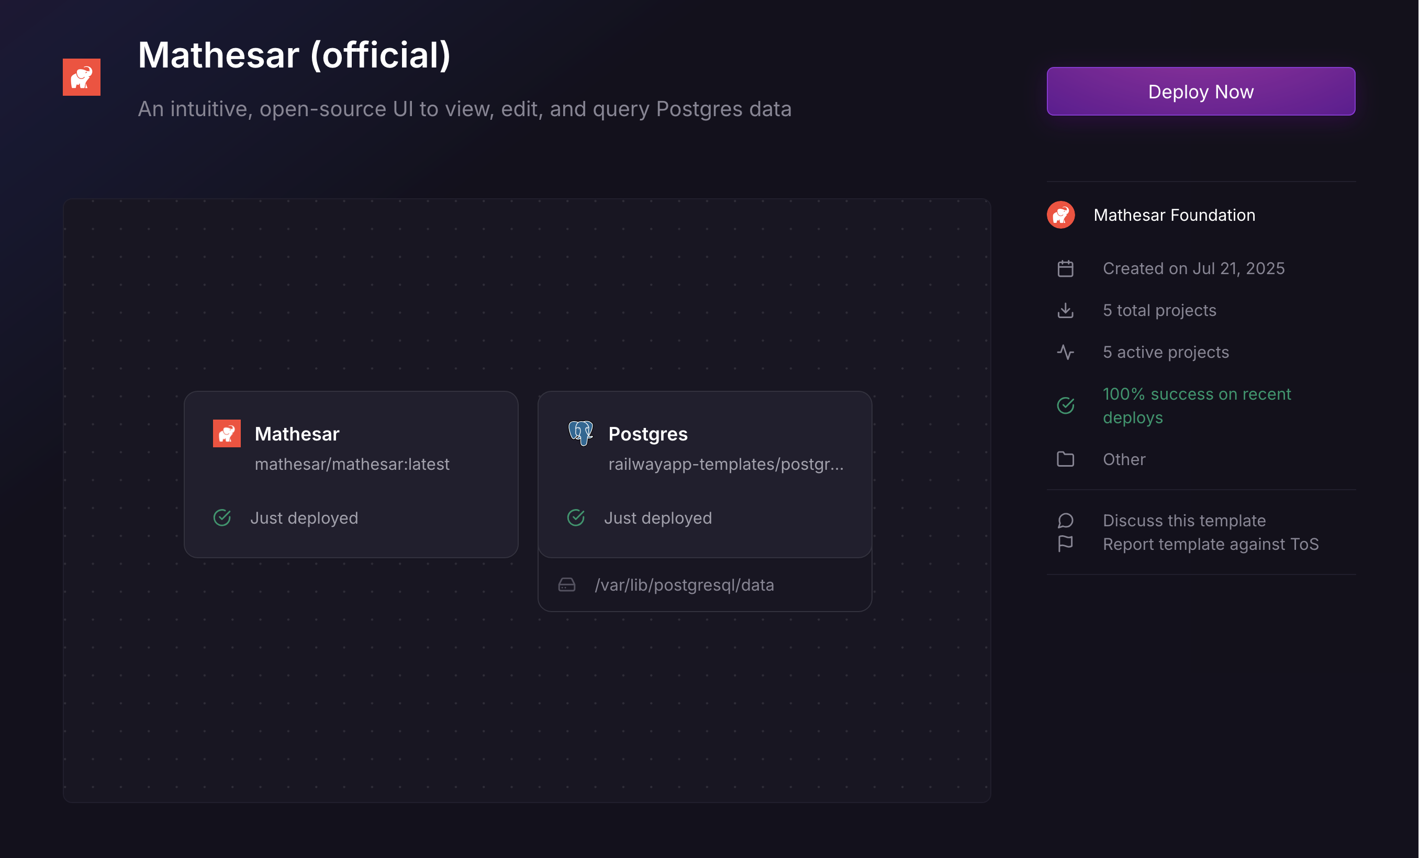
Task: Click the template description subtitle text
Action: click(x=464, y=109)
